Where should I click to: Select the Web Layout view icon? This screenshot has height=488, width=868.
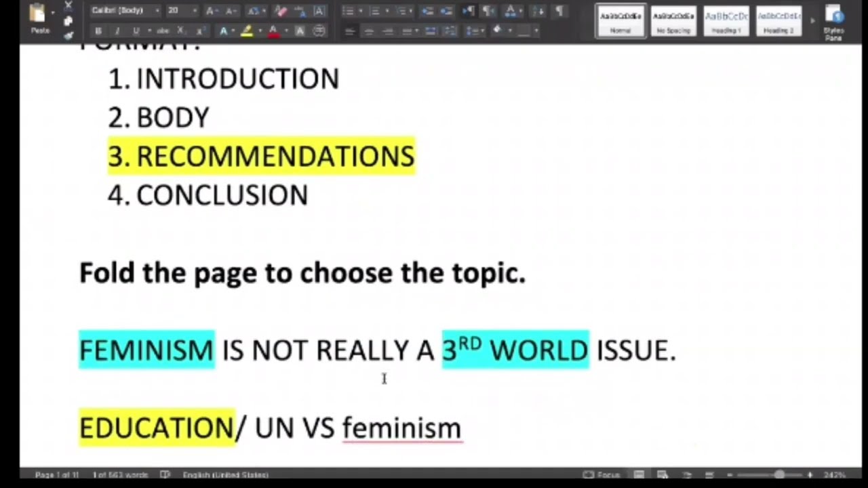click(663, 475)
